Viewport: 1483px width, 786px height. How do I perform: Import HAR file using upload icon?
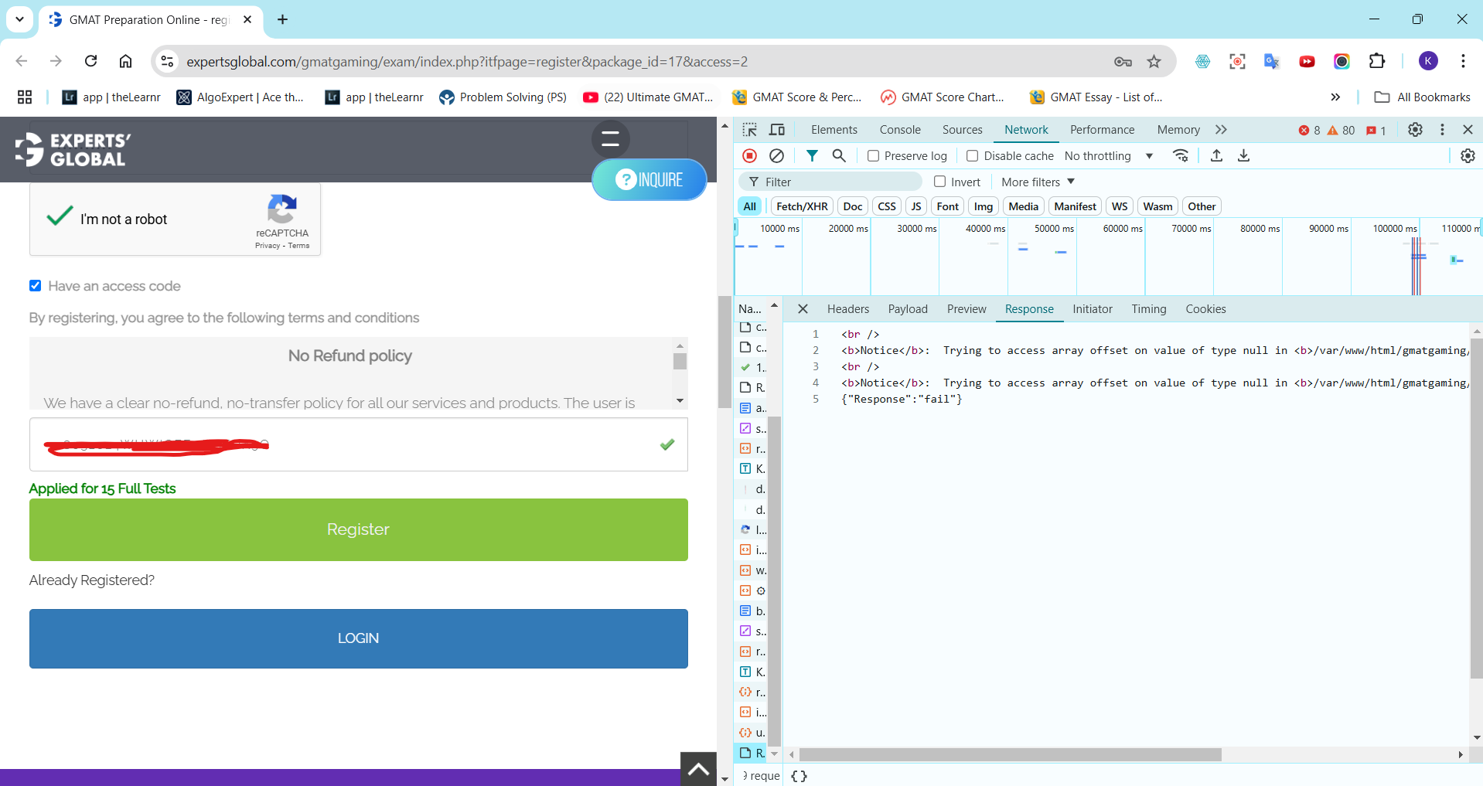tap(1215, 155)
